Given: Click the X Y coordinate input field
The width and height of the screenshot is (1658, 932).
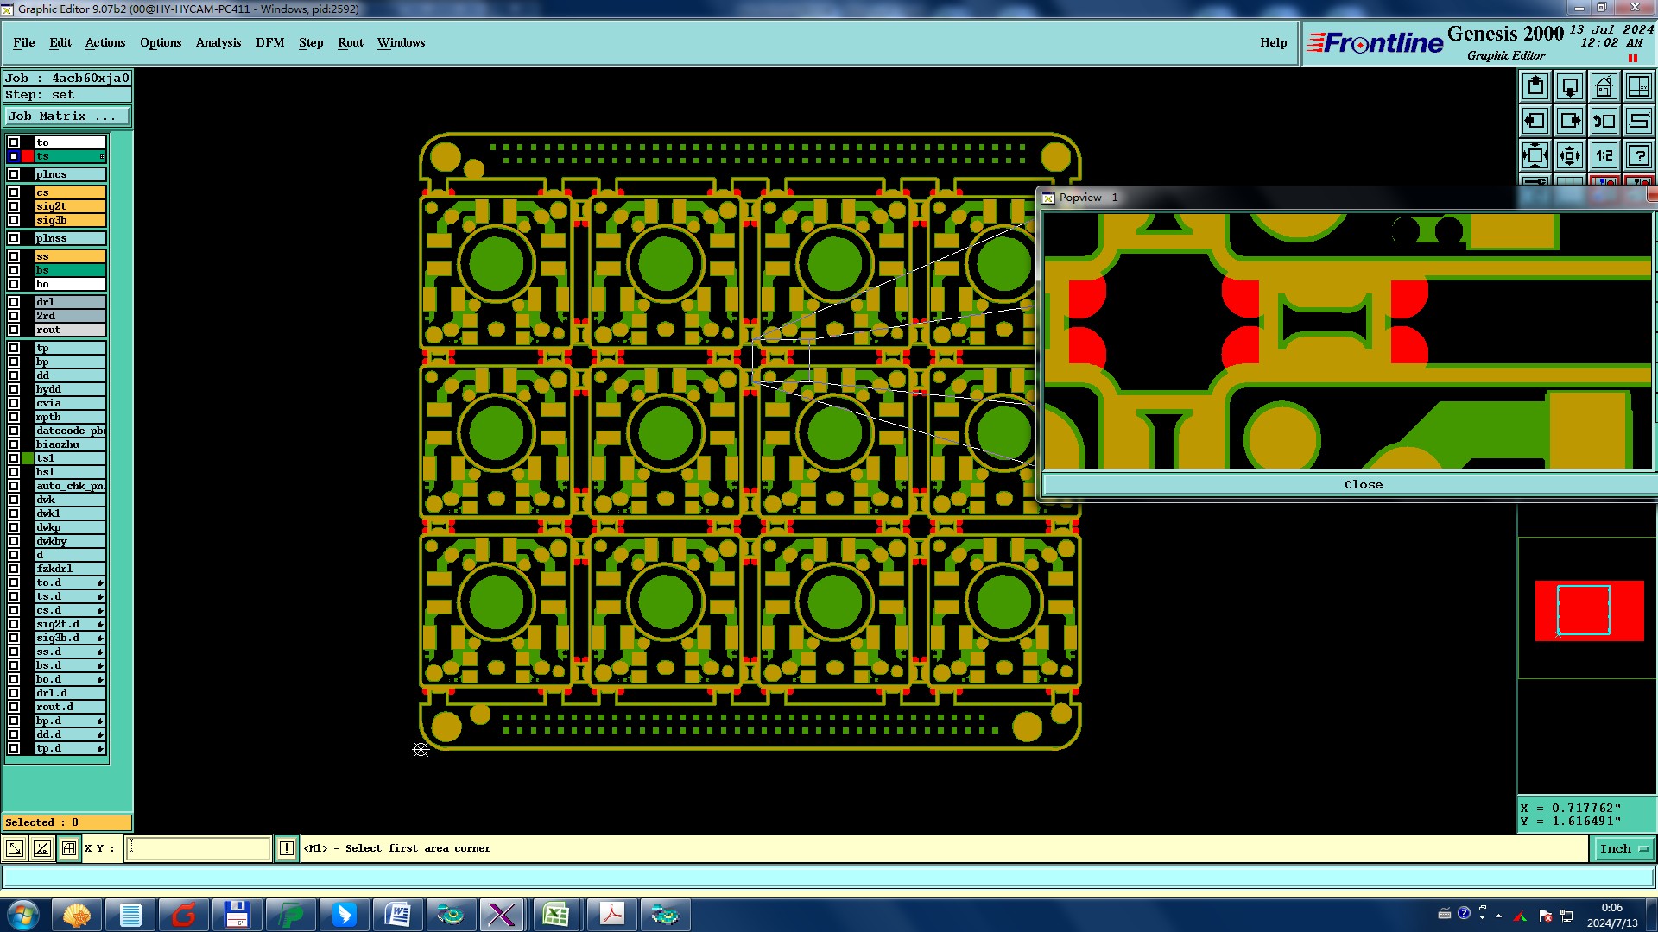Looking at the screenshot, I should click(x=199, y=848).
